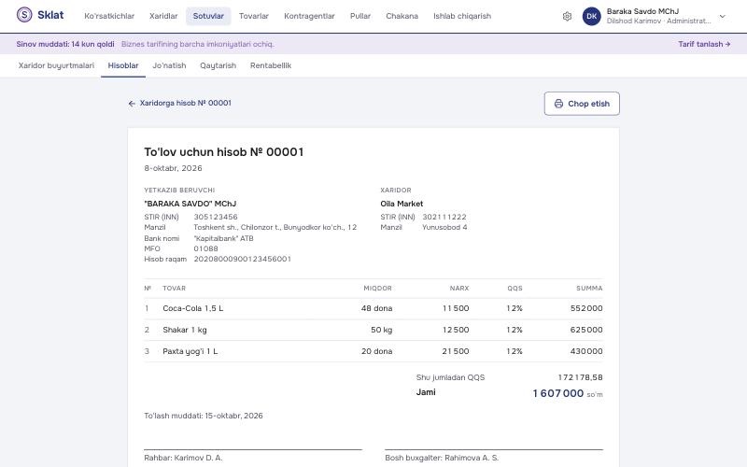Click MFO value 01088

click(x=205, y=248)
